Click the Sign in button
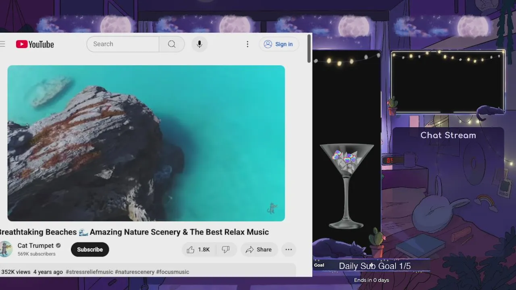 (279, 44)
